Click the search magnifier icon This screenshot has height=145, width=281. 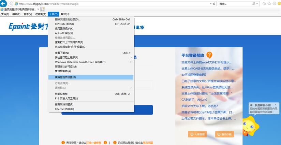pyautogui.click(x=254, y=4)
